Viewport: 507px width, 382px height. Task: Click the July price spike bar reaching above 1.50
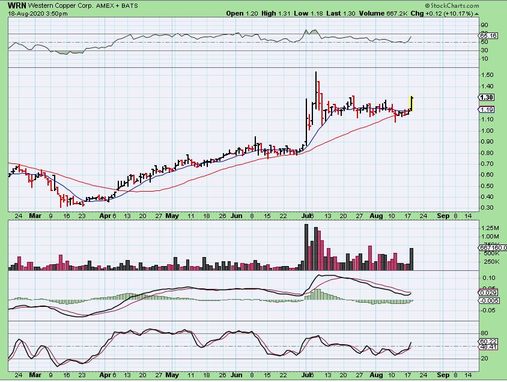point(316,91)
